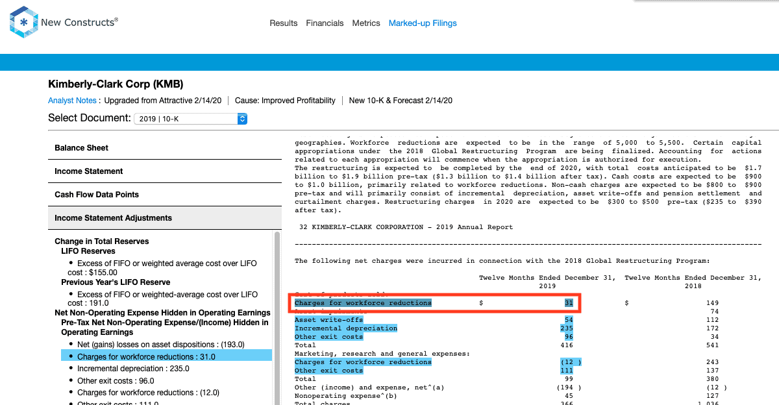Expand the Cash Flow Data Points section
The image size is (779, 405).
click(165, 195)
